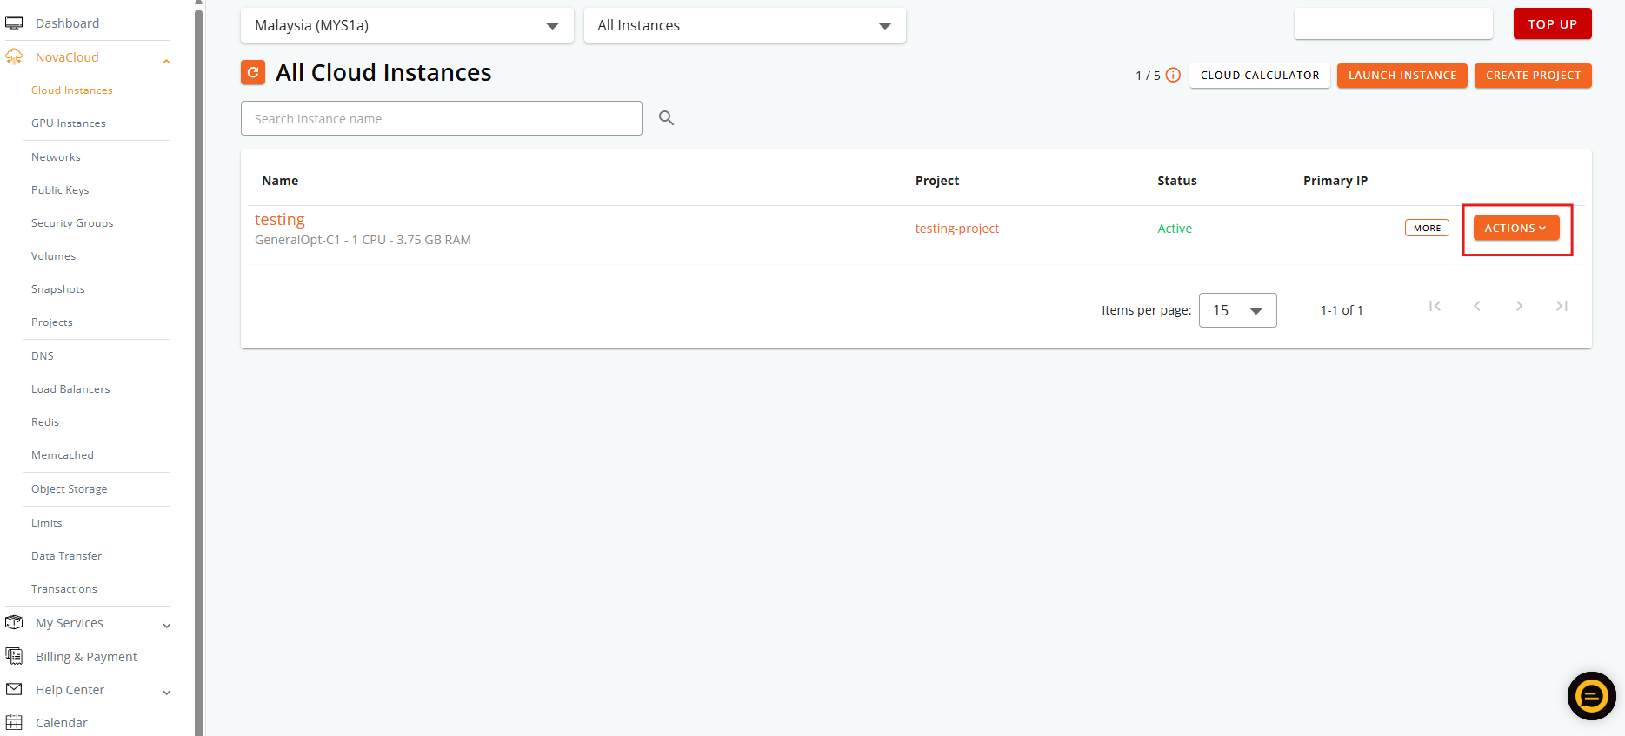
Task: Click the instance limit info icon
Action: point(1173,76)
